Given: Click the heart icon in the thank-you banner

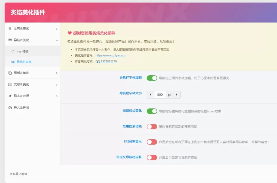Looking at the screenshot, I should [x=69, y=33].
